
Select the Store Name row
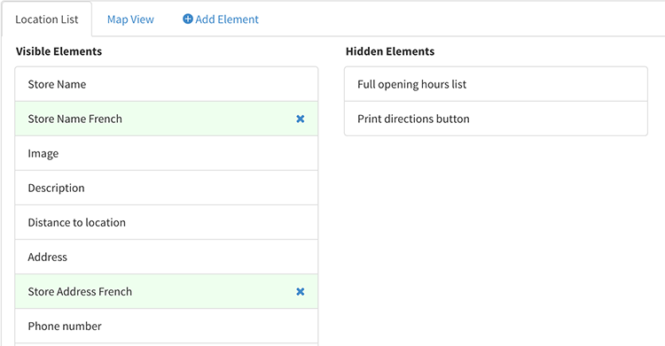tap(167, 84)
